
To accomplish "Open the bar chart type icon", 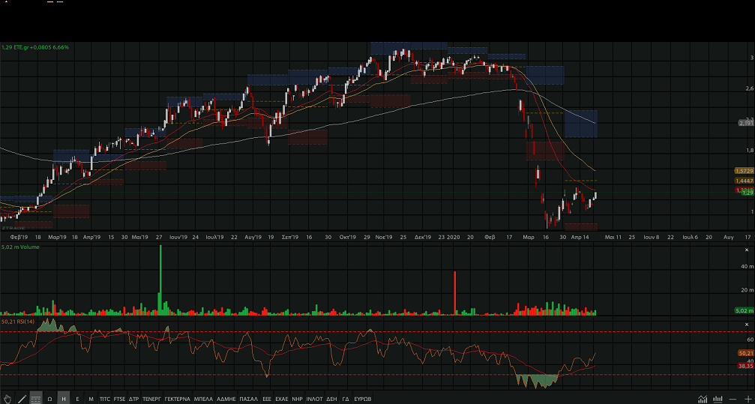I will tap(718, 400).
